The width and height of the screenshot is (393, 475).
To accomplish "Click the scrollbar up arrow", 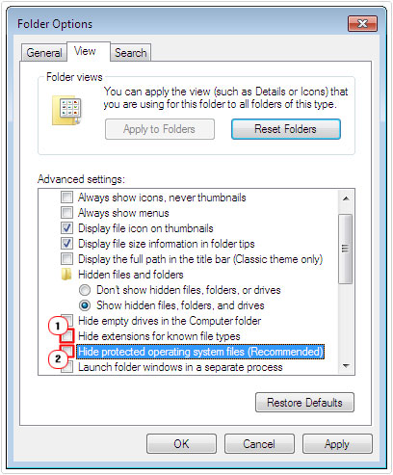I will (x=346, y=198).
